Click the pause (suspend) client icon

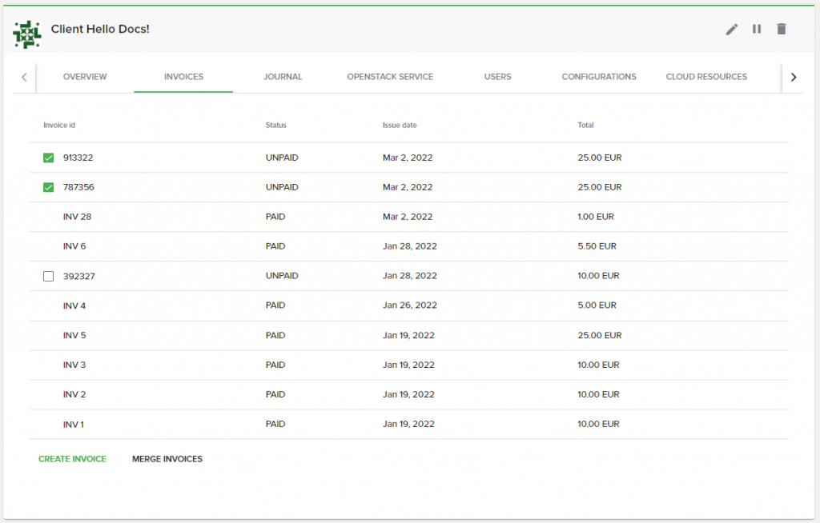[757, 30]
